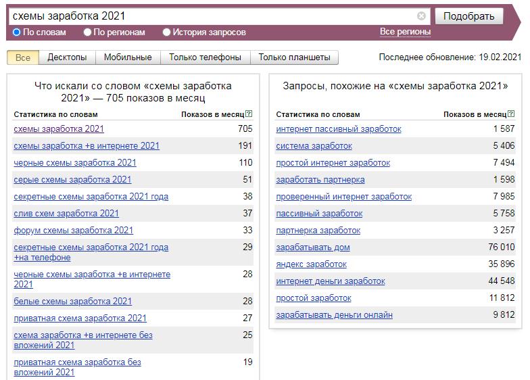Open the 'схемы заработка 2021' link

59,128
